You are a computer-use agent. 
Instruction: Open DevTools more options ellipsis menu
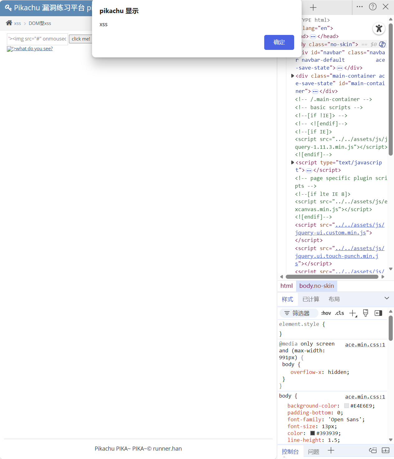click(x=360, y=7)
